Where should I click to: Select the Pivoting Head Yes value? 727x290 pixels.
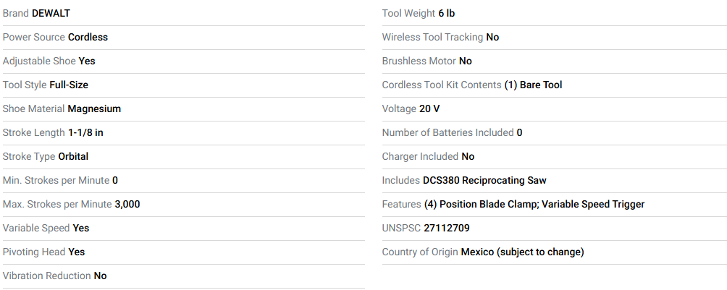pyautogui.click(x=77, y=252)
